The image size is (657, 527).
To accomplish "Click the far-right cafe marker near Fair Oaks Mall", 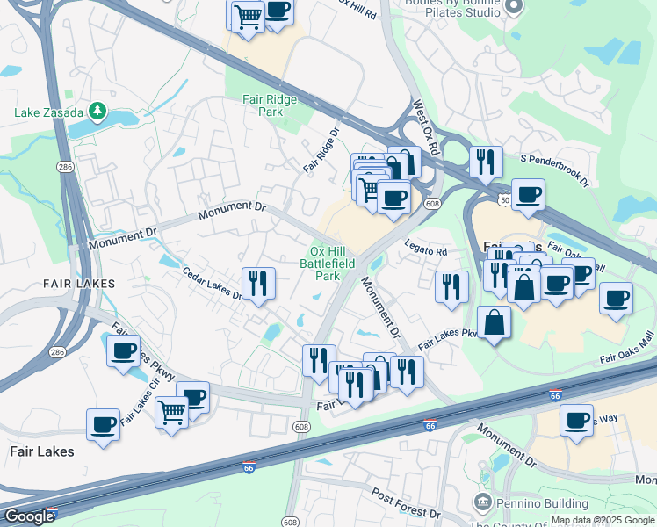I will click(616, 300).
